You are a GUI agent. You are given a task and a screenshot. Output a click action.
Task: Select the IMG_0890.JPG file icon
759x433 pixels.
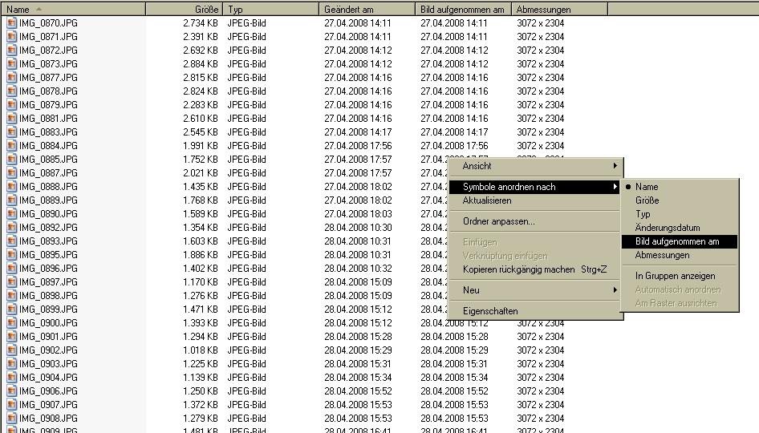coord(11,214)
